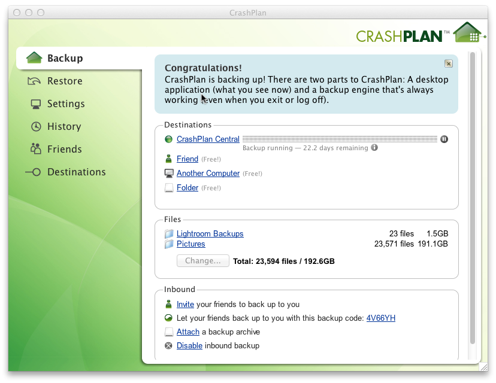
Task: Click the Invite friends link
Action: point(185,305)
